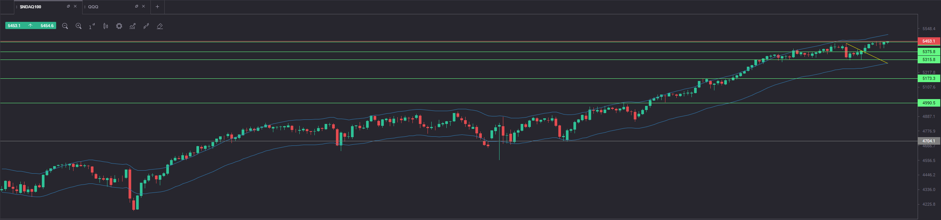The height and width of the screenshot is (220, 941).
Task: Switch to the $NDAQ100 tab
Action: click(x=31, y=7)
